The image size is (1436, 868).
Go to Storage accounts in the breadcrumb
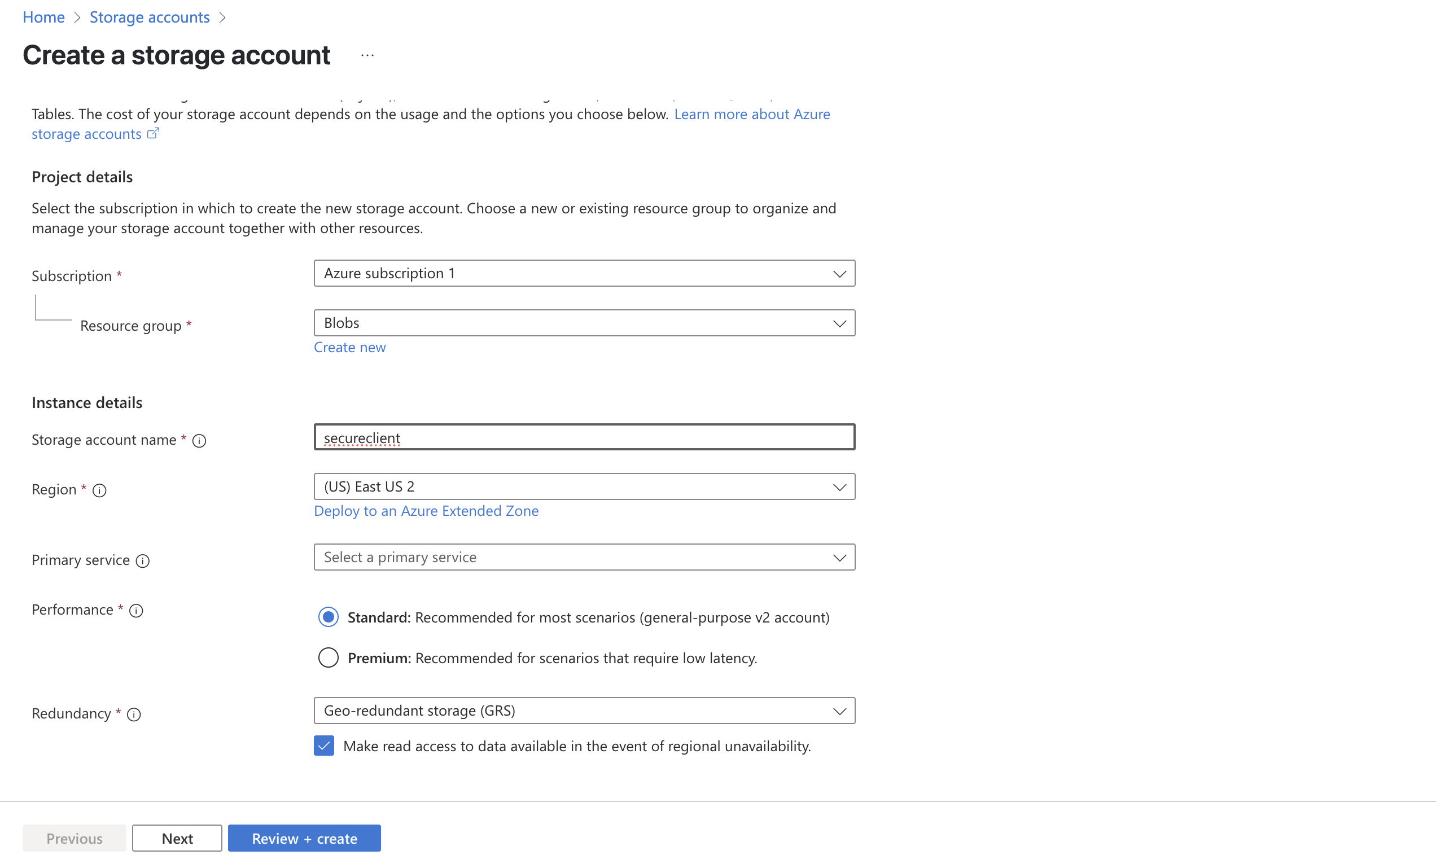(150, 17)
